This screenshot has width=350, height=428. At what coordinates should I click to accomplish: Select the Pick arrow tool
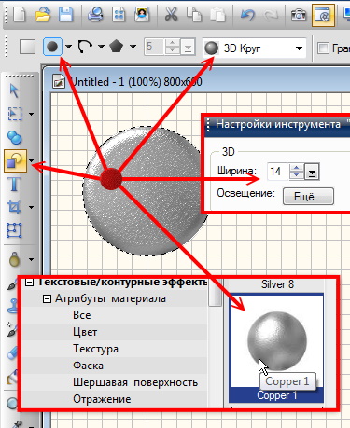tap(14, 90)
